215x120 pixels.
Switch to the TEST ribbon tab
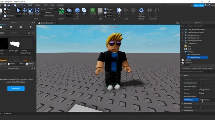45,5
